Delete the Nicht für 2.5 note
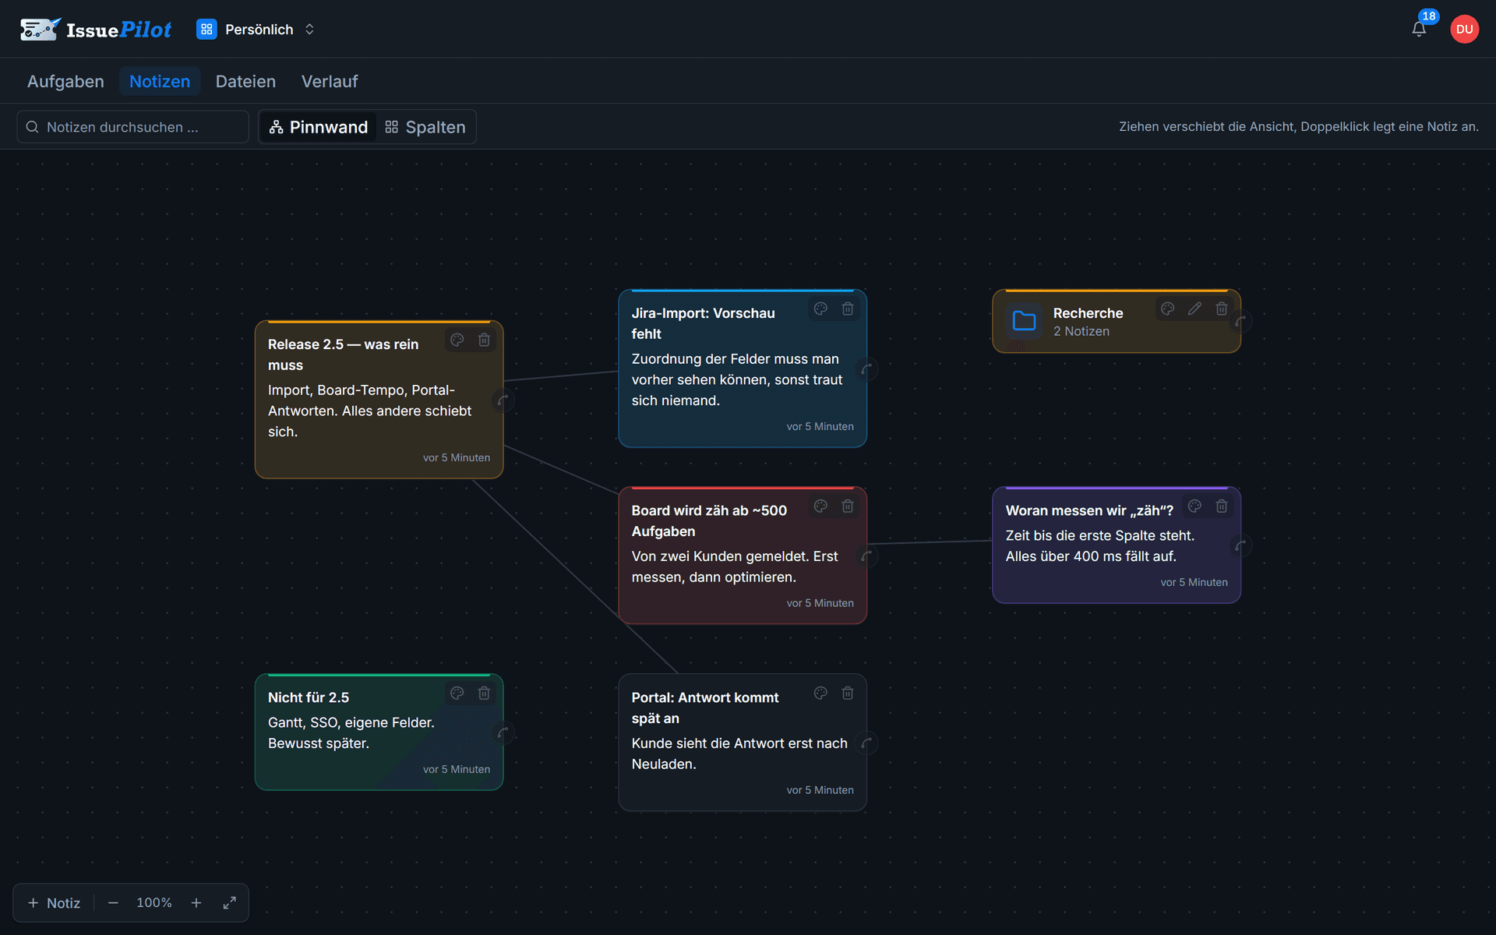The height and width of the screenshot is (935, 1496). pyautogui.click(x=484, y=693)
